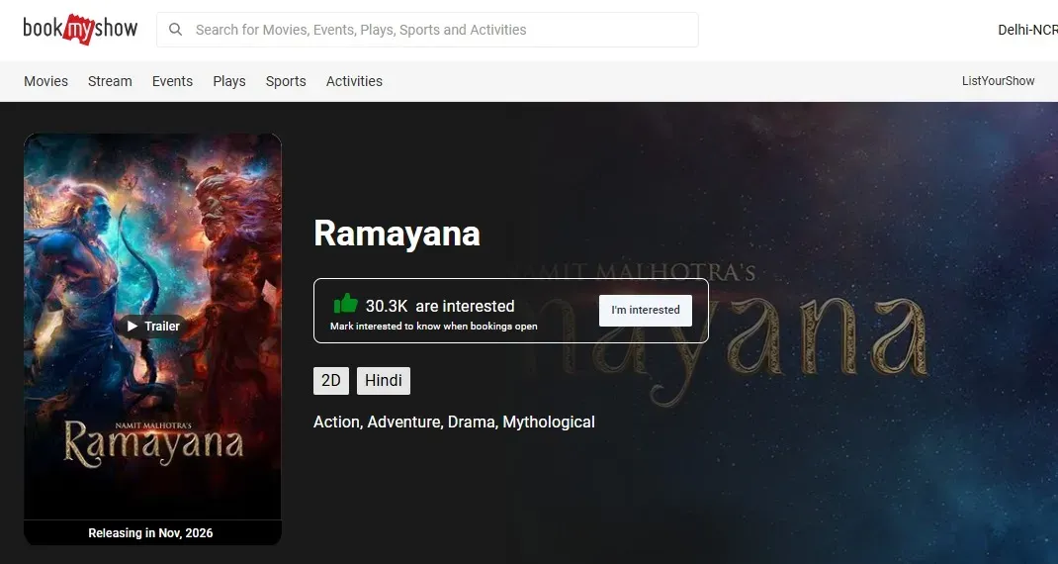The height and width of the screenshot is (564, 1058).
Task: Open the Delhi-NCR city selector
Action: click(1027, 30)
